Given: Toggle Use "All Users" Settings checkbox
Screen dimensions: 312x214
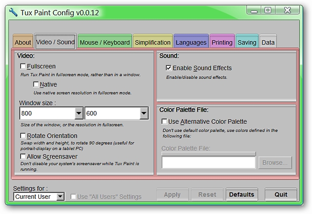Looking at the screenshot, I should coord(73,196).
